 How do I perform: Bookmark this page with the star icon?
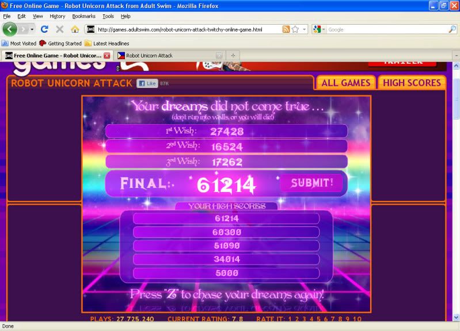295,29
